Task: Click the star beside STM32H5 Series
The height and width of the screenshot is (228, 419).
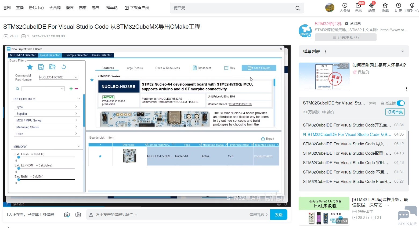Action: [92, 80]
